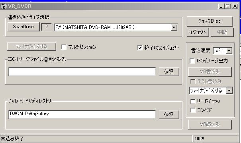Click the イジェクト eject button
Viewport: 241px width, 143px height.
tap(198, 32)
